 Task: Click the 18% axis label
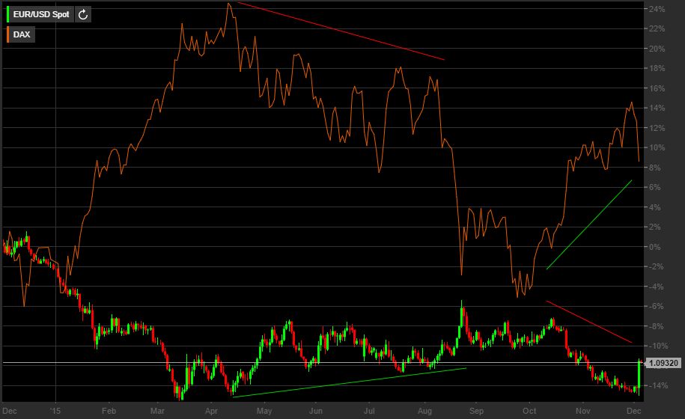657,69
